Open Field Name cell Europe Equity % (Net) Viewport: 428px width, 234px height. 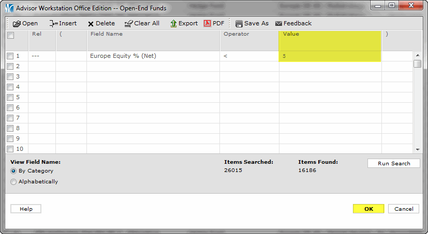point(153,56)
